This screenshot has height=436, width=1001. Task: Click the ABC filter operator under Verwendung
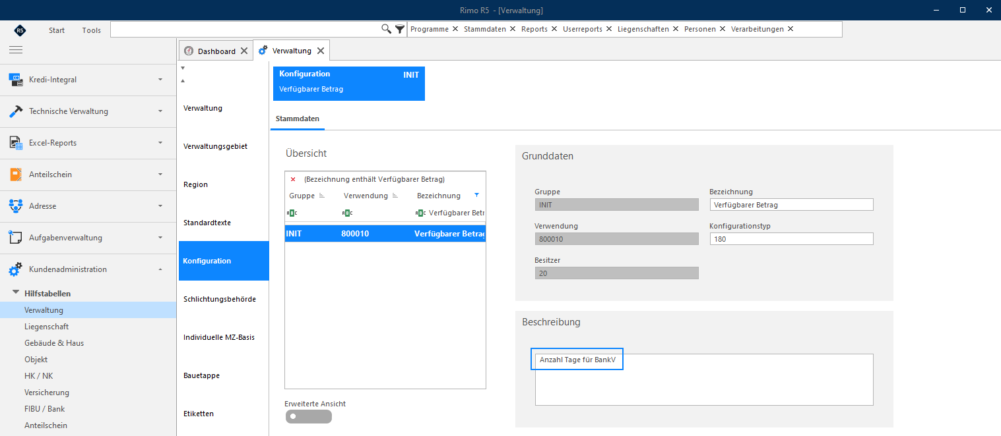point(347,213)
